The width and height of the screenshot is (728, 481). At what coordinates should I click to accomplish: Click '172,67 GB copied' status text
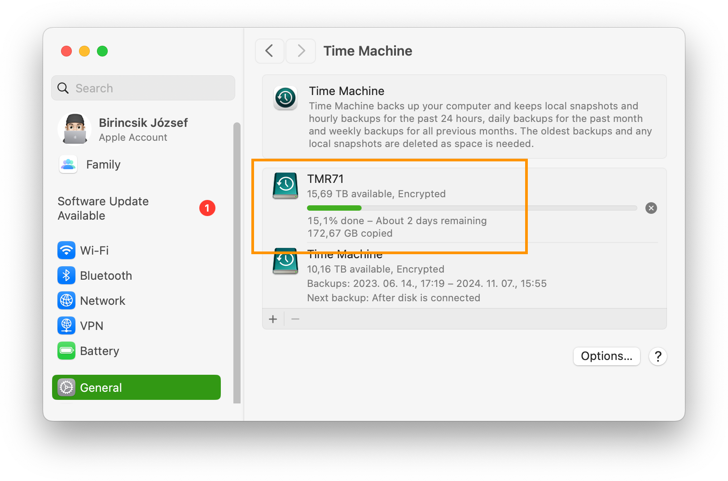point(350,234)
